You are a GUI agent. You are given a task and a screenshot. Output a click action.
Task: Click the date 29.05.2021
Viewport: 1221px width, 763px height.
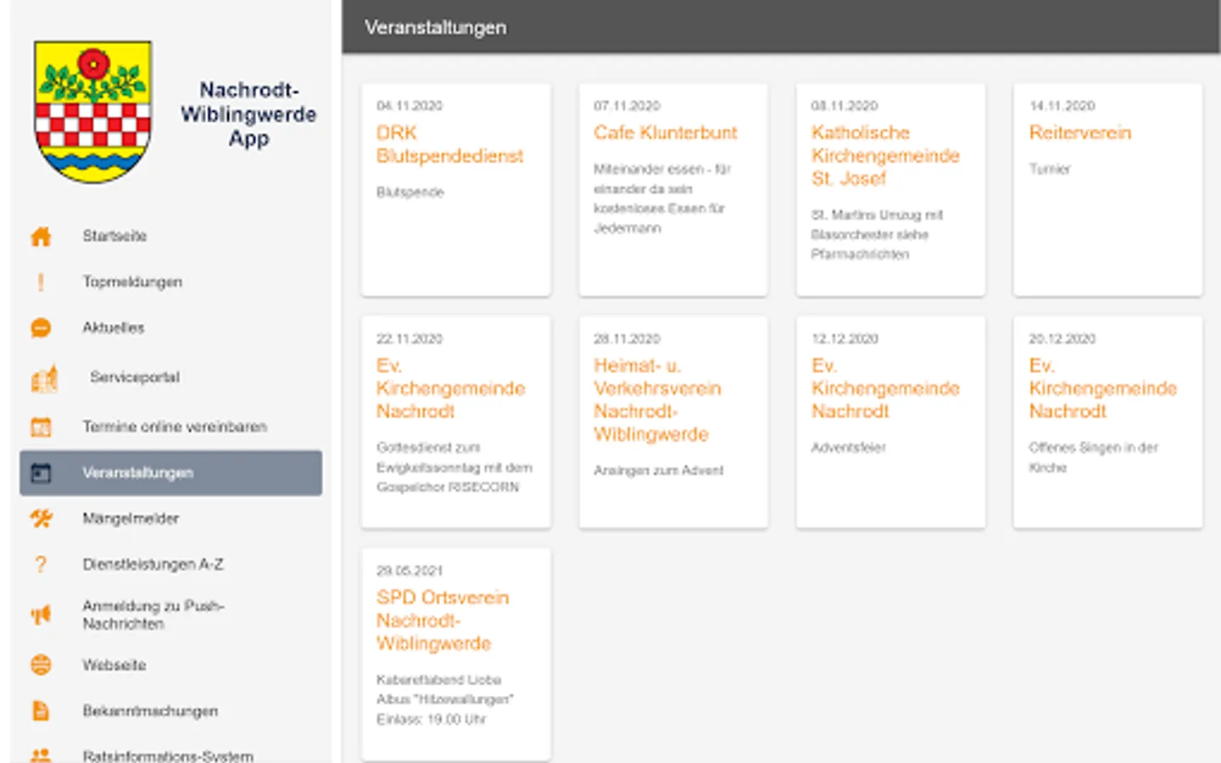point(410,571)
